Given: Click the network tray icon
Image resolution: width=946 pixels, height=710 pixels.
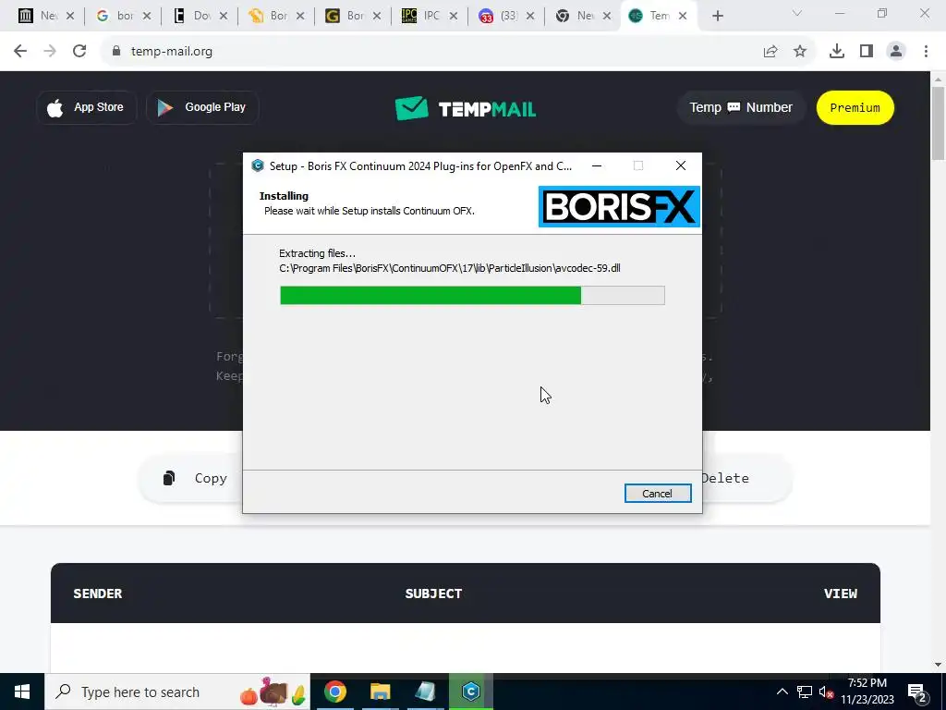Looking at the screenshot, I should tap(805, 692).
